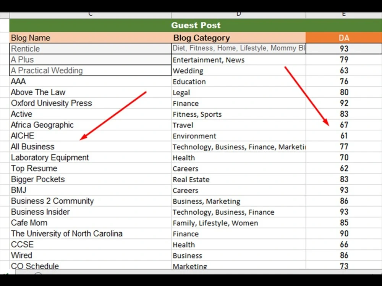Click the Fitness, Sports category cell

pos(238,114)
